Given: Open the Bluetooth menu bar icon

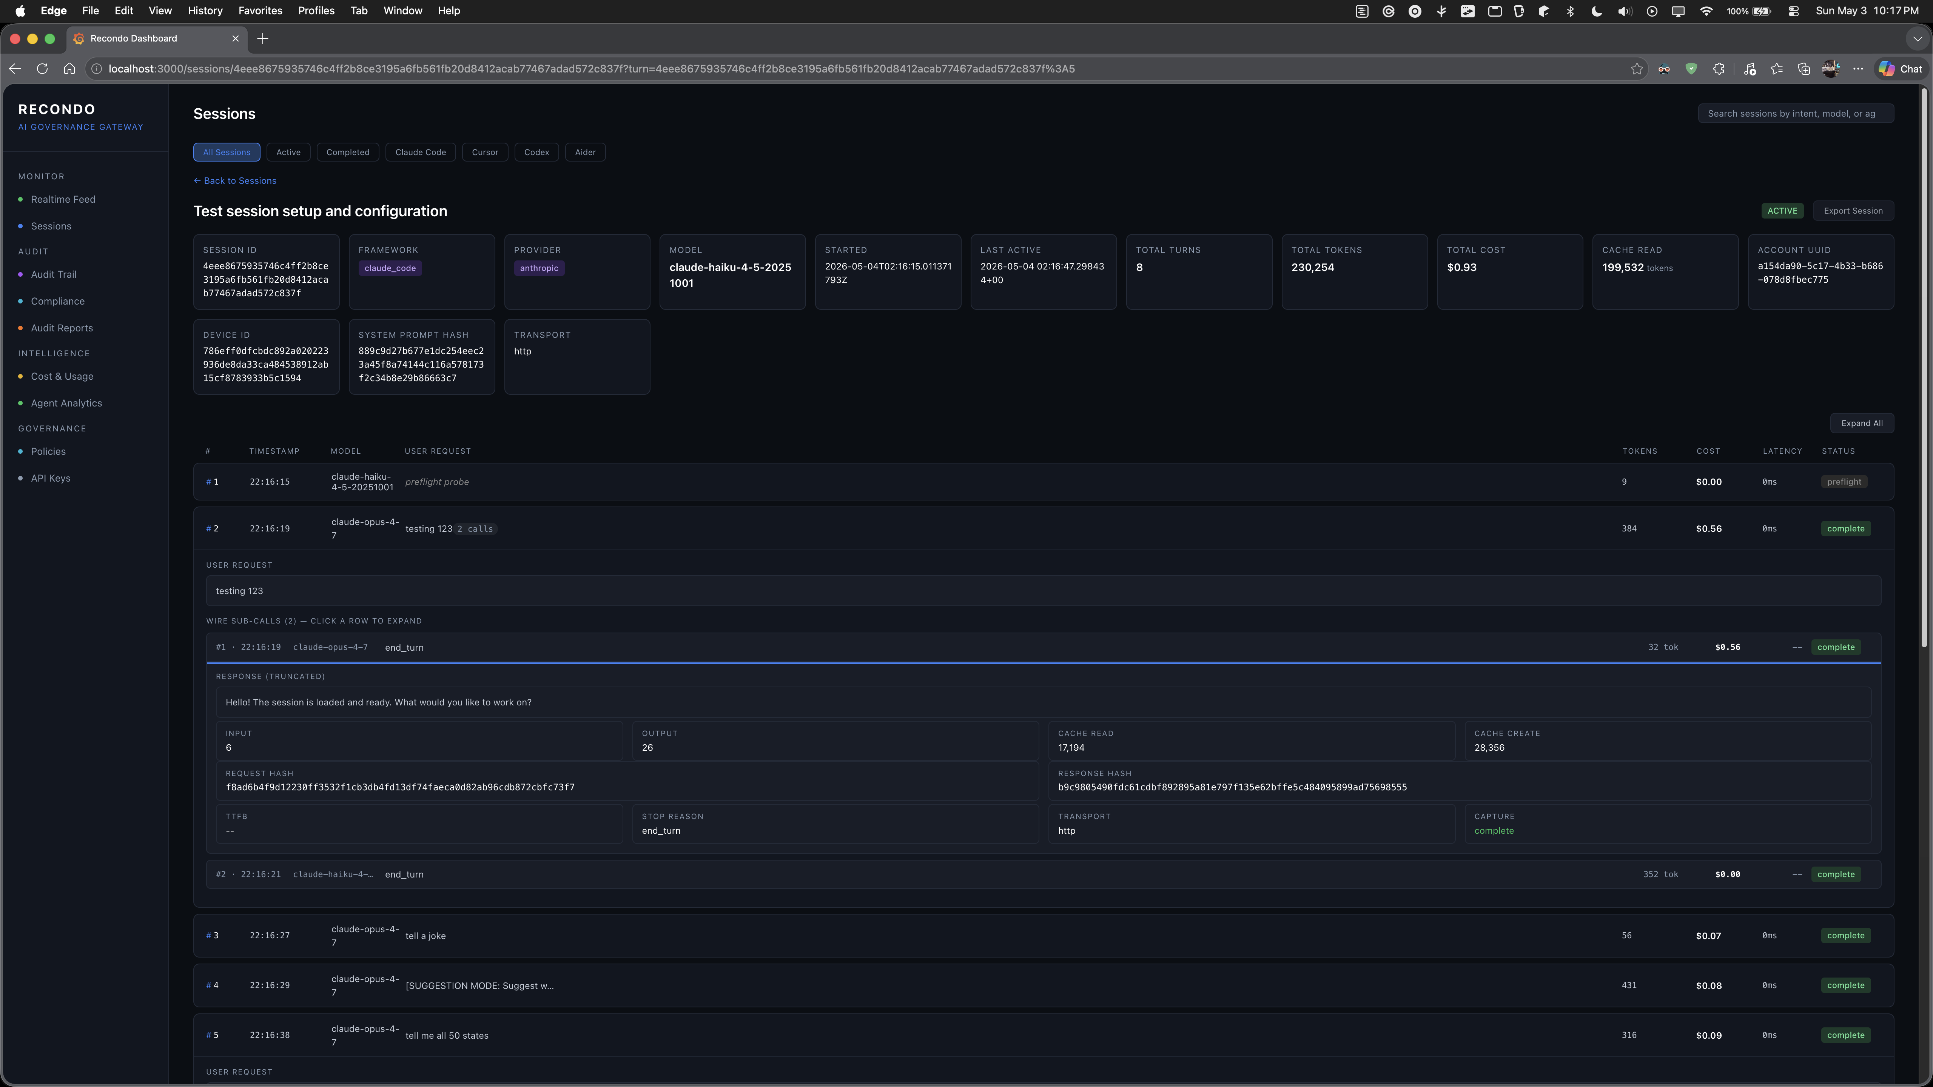Looking at the screenshot, I should click(1570, 11).
